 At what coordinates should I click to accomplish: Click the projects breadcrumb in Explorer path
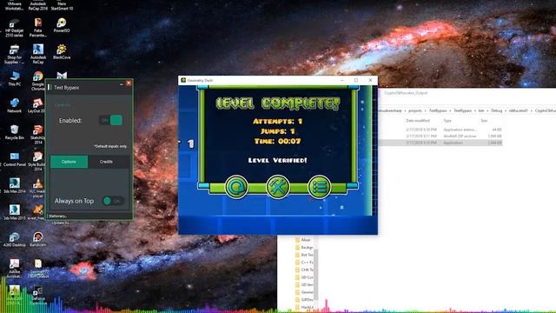point(415,110)
